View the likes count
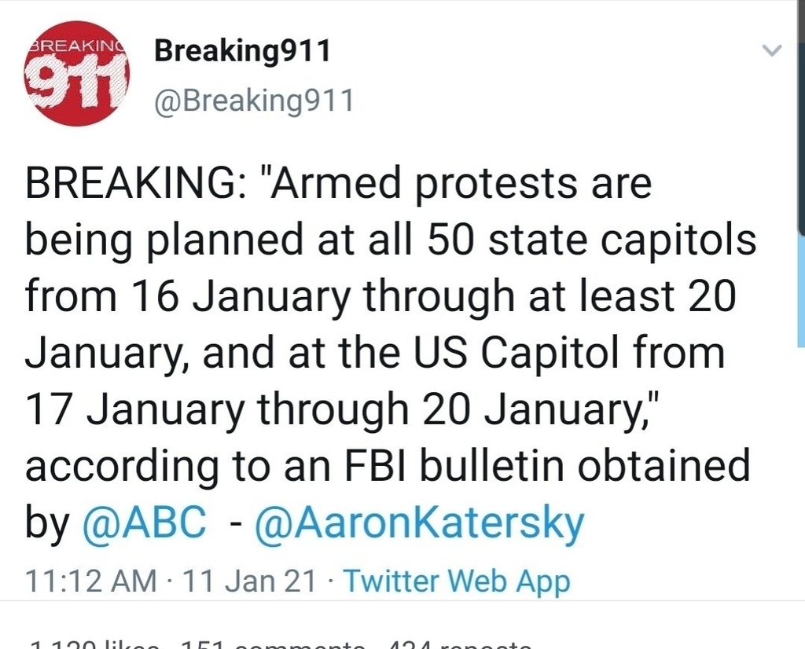Viewport: 805px width, 649px height. point(94,644)
